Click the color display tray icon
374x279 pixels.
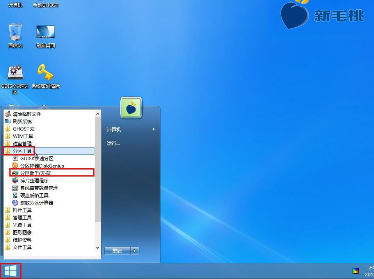pyautogui.click(x=356, y=271)
